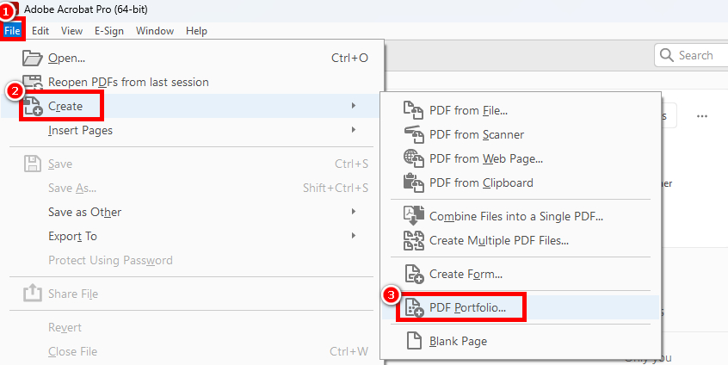Click the Create Form icon
The width and height of the screenshot is (728, 365).
(x=415, y=274)
